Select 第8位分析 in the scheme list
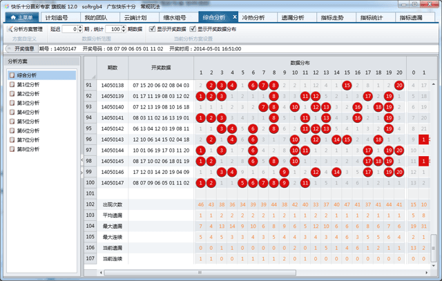The height and width of the screenshot is (281, 442). coord(11,148)
